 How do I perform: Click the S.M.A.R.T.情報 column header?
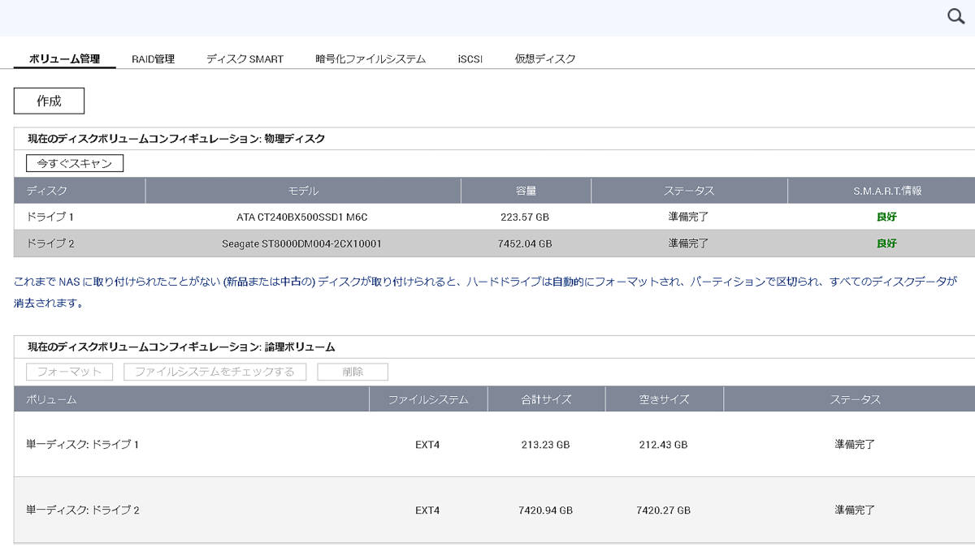pyautogui.click(x=882, y=191)
